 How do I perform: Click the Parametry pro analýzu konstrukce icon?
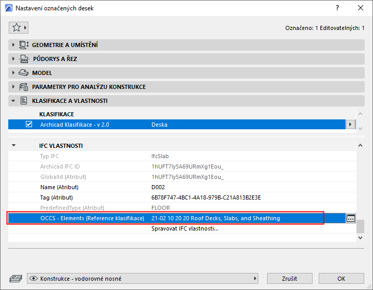click(x=24, y=87)
